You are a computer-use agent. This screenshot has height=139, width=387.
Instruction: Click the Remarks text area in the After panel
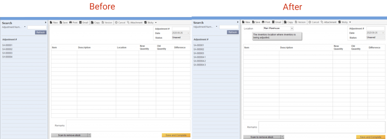[x=322, y=127]
